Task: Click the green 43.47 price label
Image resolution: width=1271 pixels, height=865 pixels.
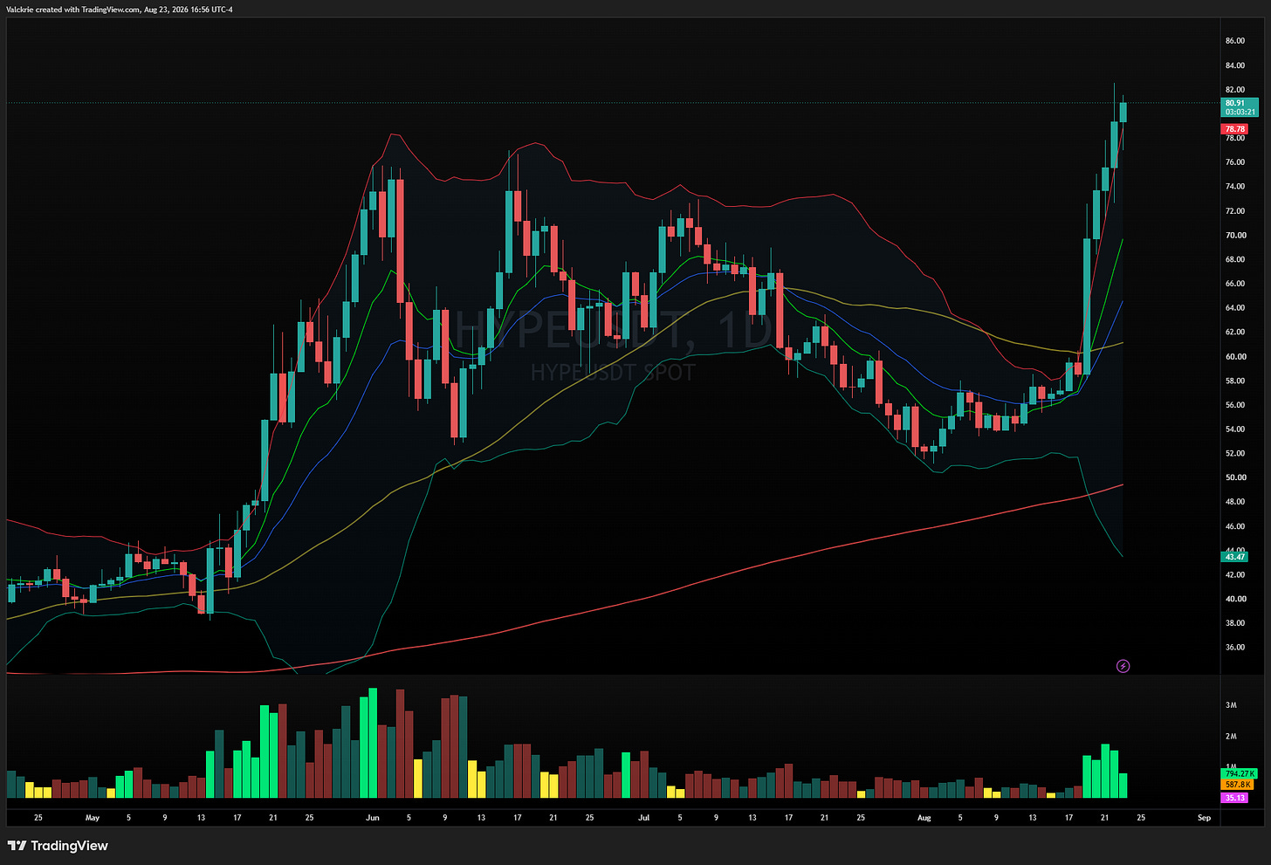Action: tap(1236, 557)
